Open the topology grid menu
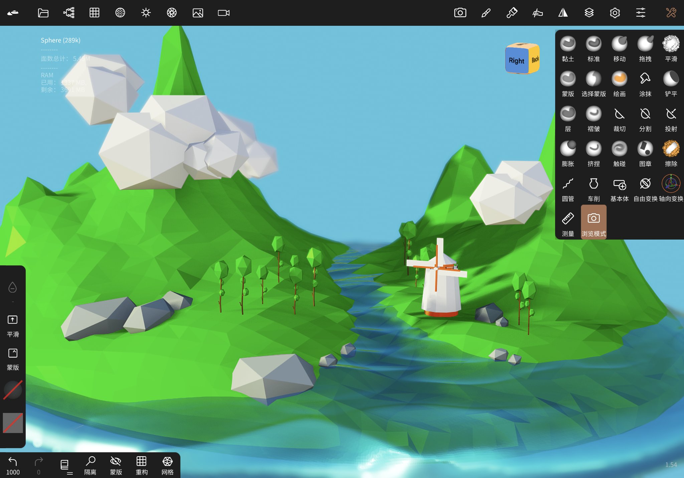 pyautogui.click(x=95, y=13)
